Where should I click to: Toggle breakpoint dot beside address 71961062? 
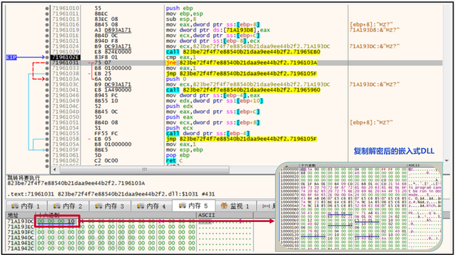coord(47,161)
